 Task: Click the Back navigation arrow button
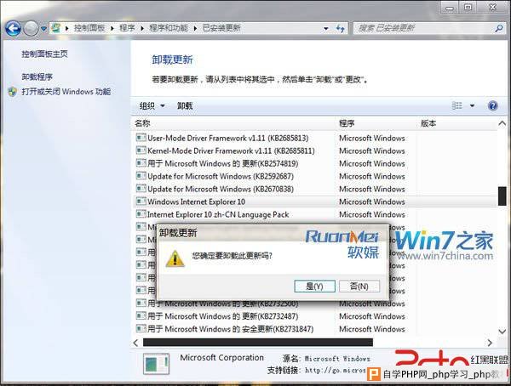tap(13, 29)
